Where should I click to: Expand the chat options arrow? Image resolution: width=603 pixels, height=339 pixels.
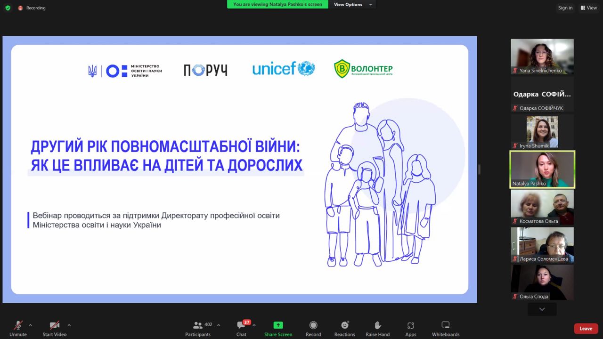[254, 325]
